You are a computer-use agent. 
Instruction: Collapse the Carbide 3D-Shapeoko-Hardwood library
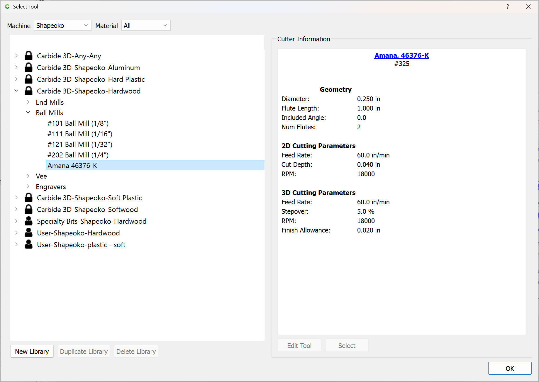(16, 91)
